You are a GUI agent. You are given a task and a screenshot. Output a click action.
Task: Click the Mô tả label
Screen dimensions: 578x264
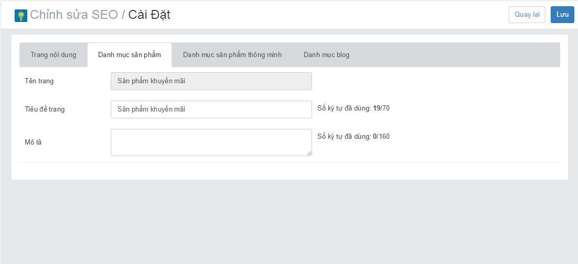click(33, 142)
